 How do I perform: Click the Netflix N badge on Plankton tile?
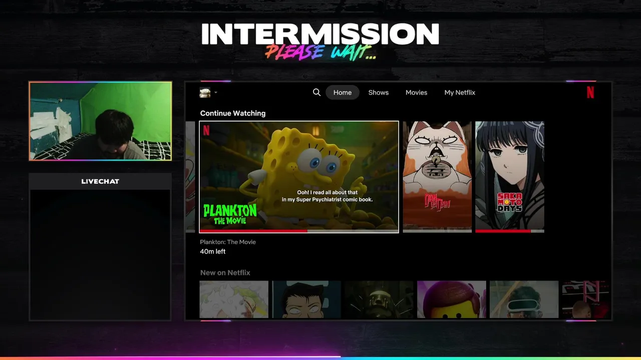tap(206, 130)
